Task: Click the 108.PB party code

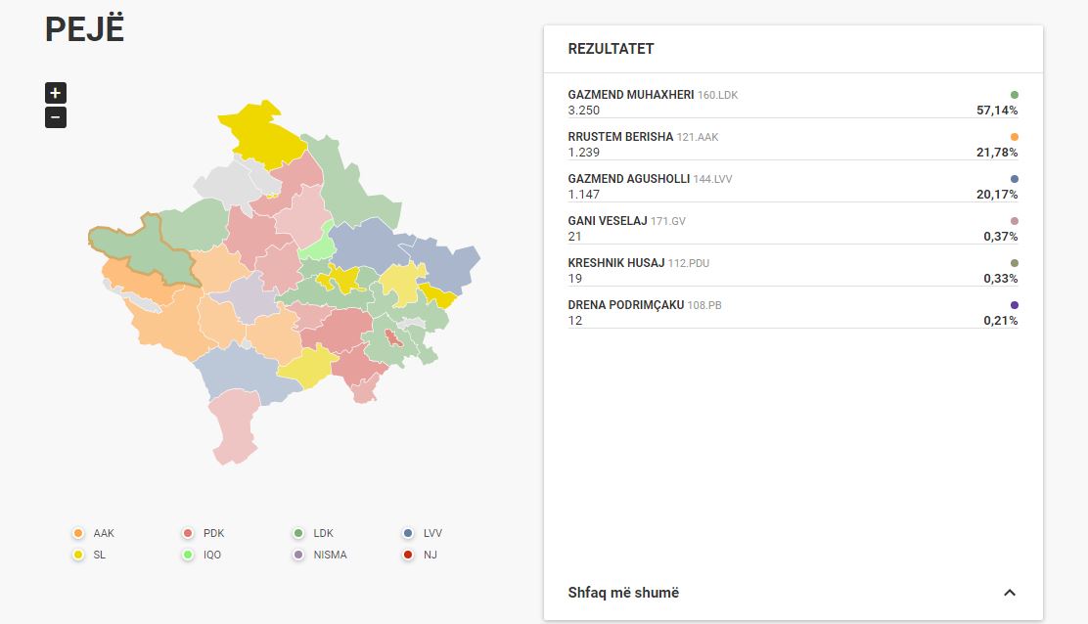Action: coord(704,305)
